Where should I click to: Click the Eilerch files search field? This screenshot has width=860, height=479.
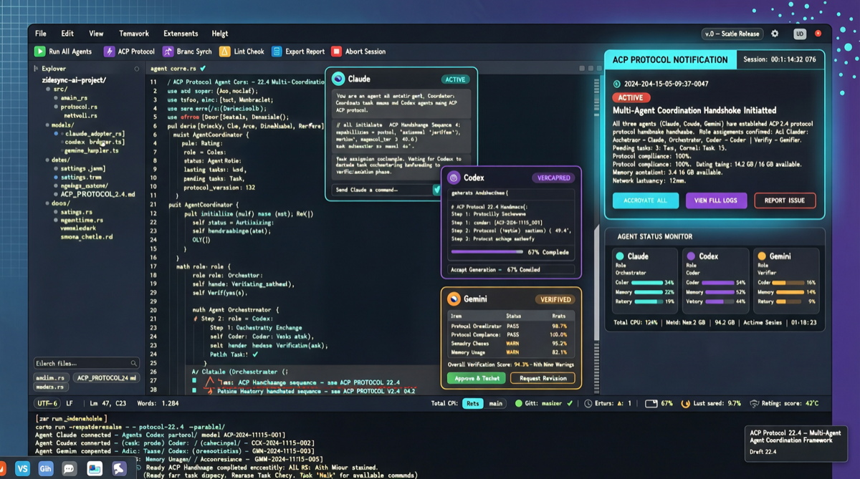86,363
